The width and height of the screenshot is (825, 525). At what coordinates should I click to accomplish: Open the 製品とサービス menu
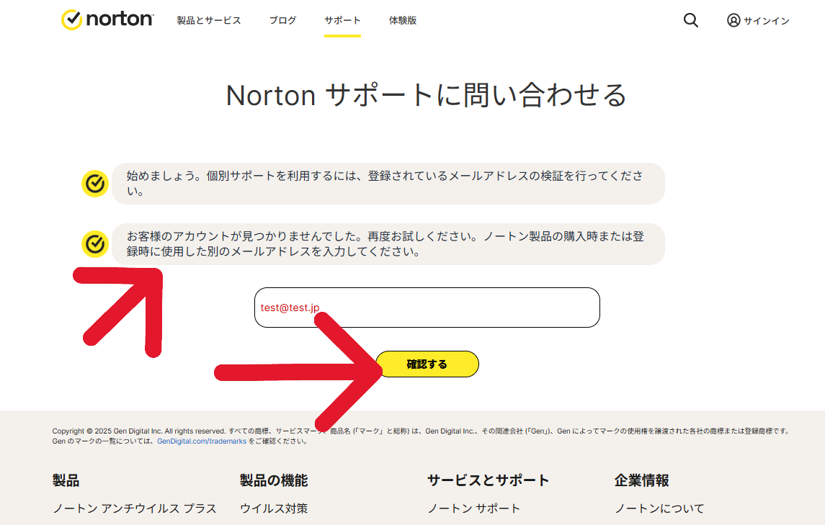[x=209, y=20]
